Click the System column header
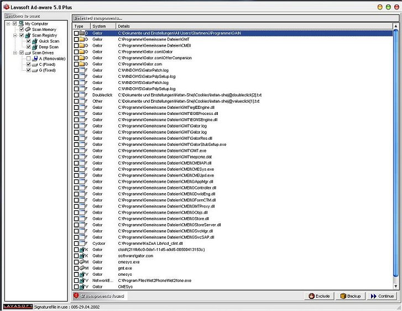402x311 pixels. pyautogui.click(x=103, y=26)
